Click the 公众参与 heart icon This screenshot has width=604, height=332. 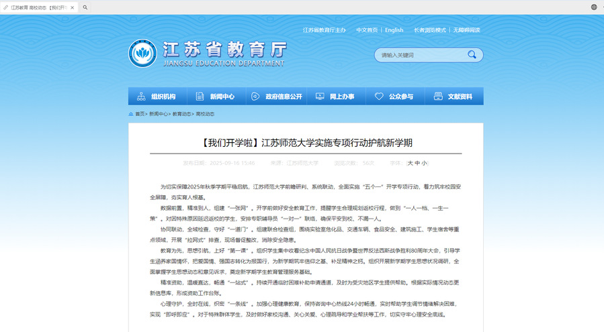click(378, 97)
